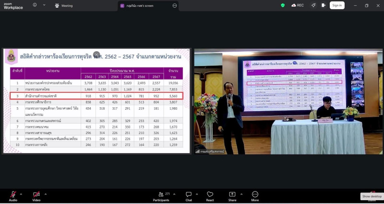
Task: Start camera using the Video button
Action: [x=36, y=195]
